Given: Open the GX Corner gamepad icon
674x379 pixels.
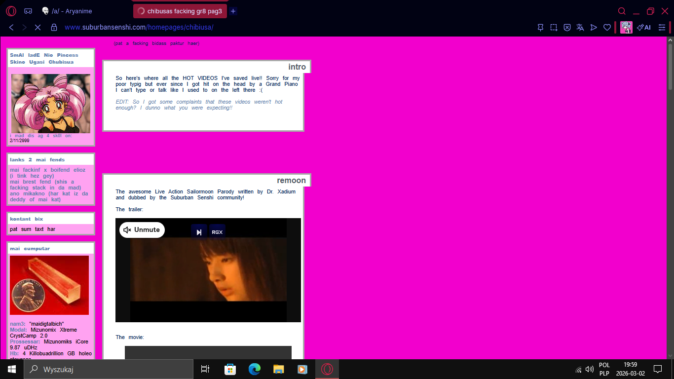Looking at the screenshot, I should point(28,11).
